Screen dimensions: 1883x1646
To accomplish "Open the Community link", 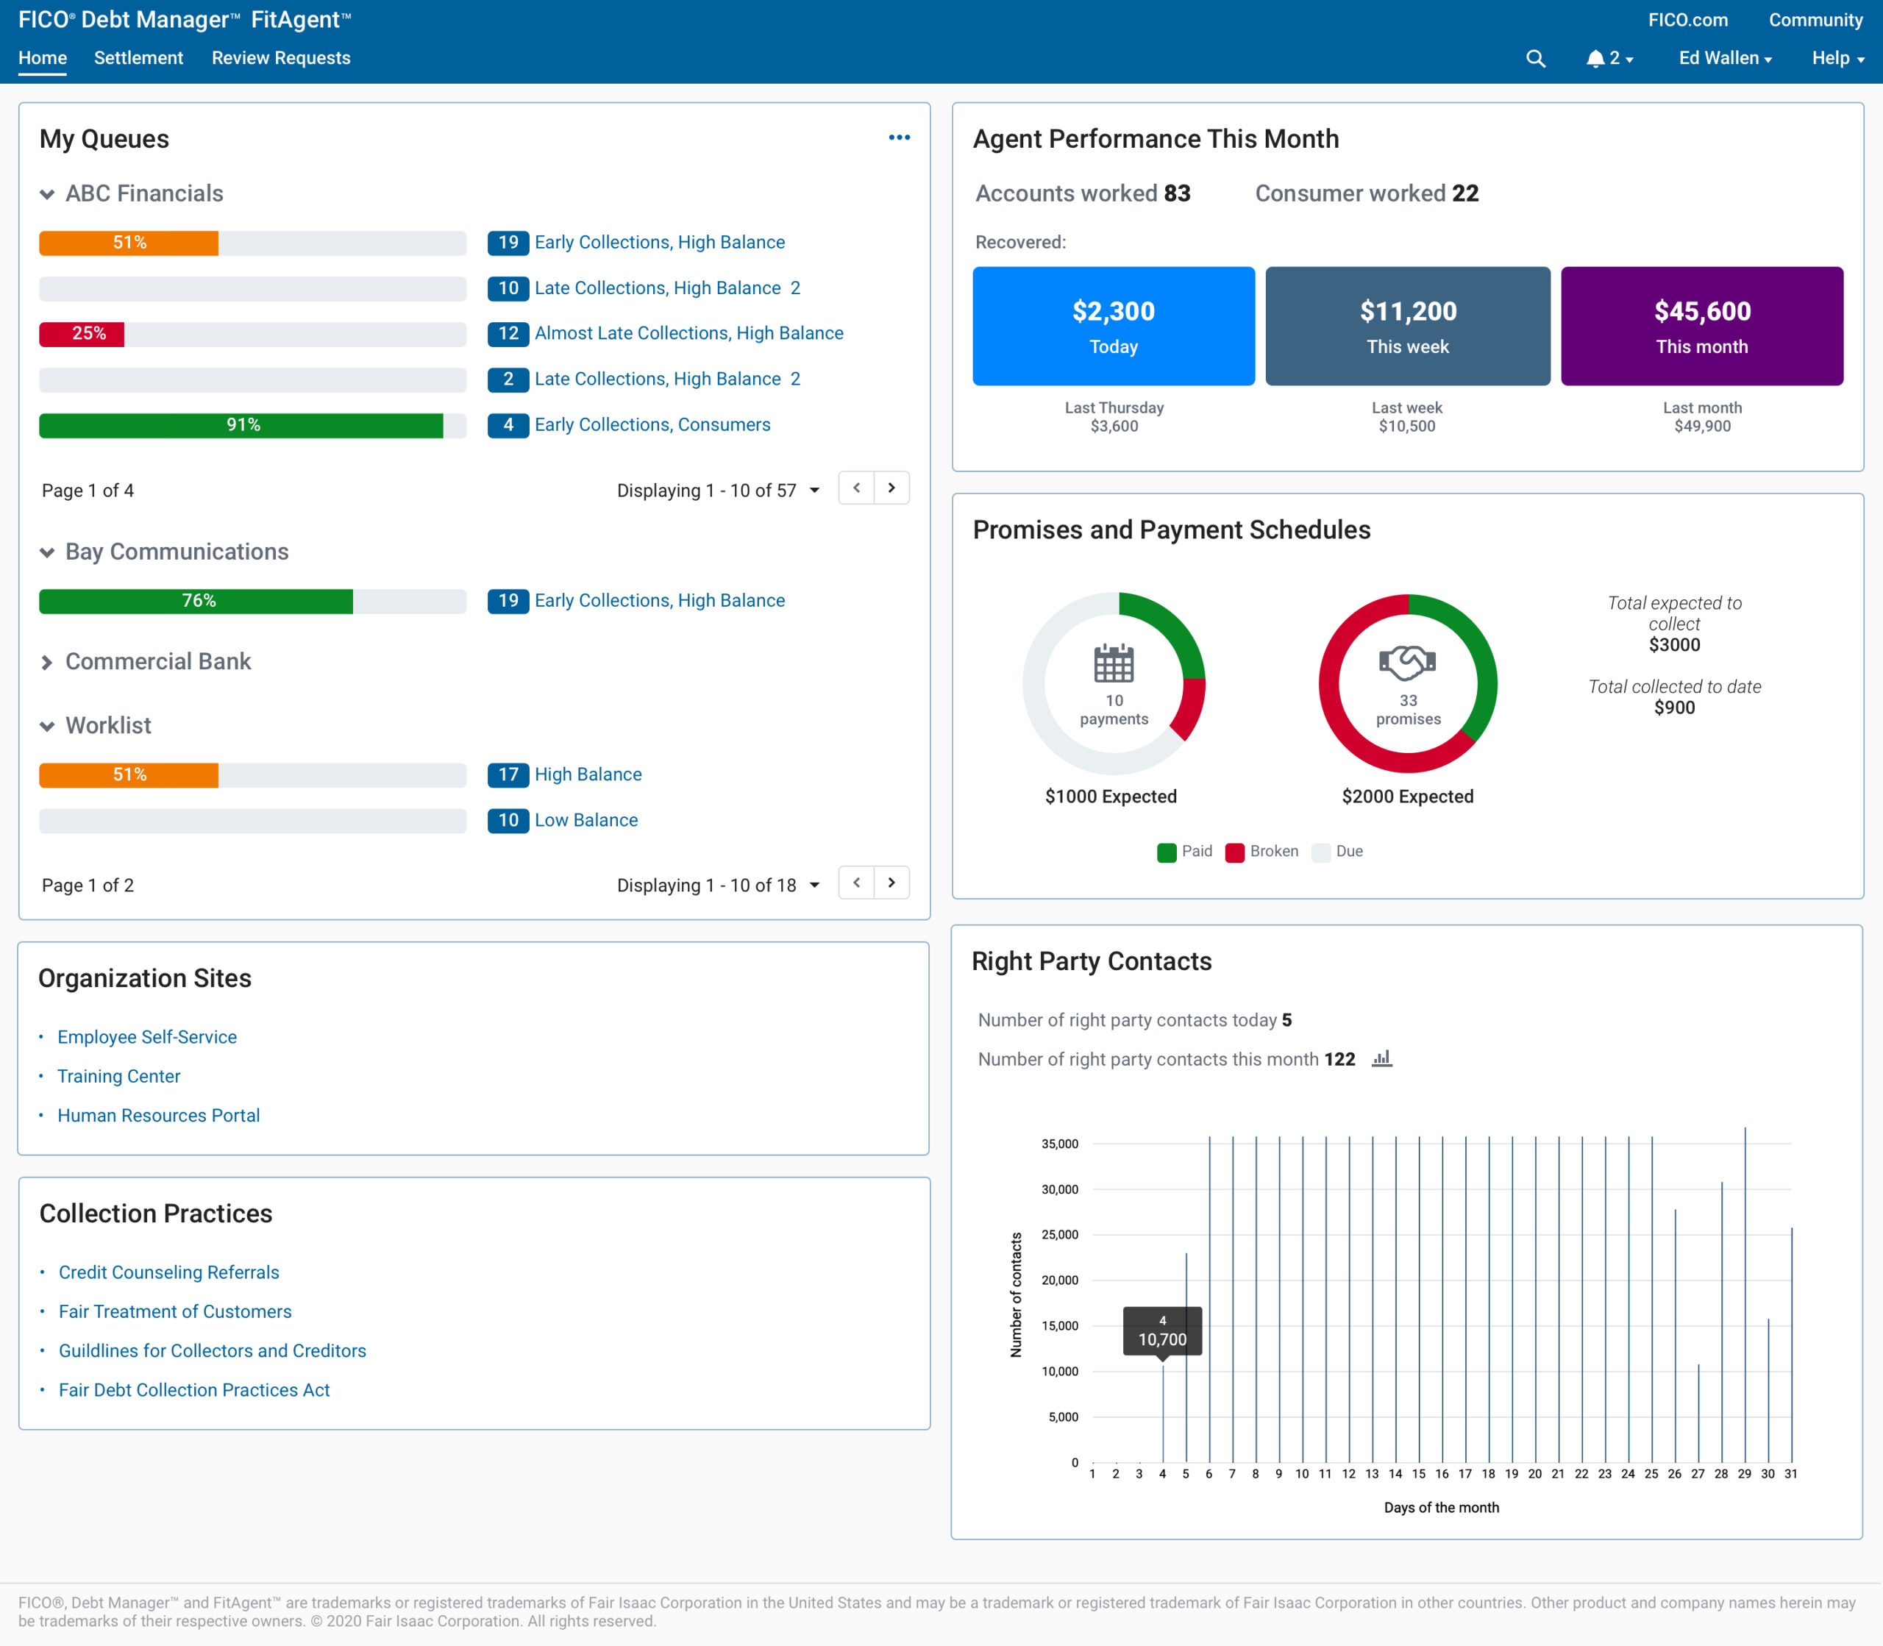I will 1815,20.
